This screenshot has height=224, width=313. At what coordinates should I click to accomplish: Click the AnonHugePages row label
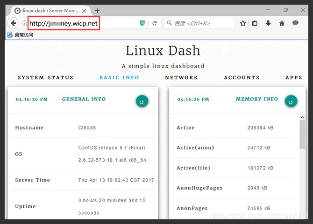[x=199, y=188]
